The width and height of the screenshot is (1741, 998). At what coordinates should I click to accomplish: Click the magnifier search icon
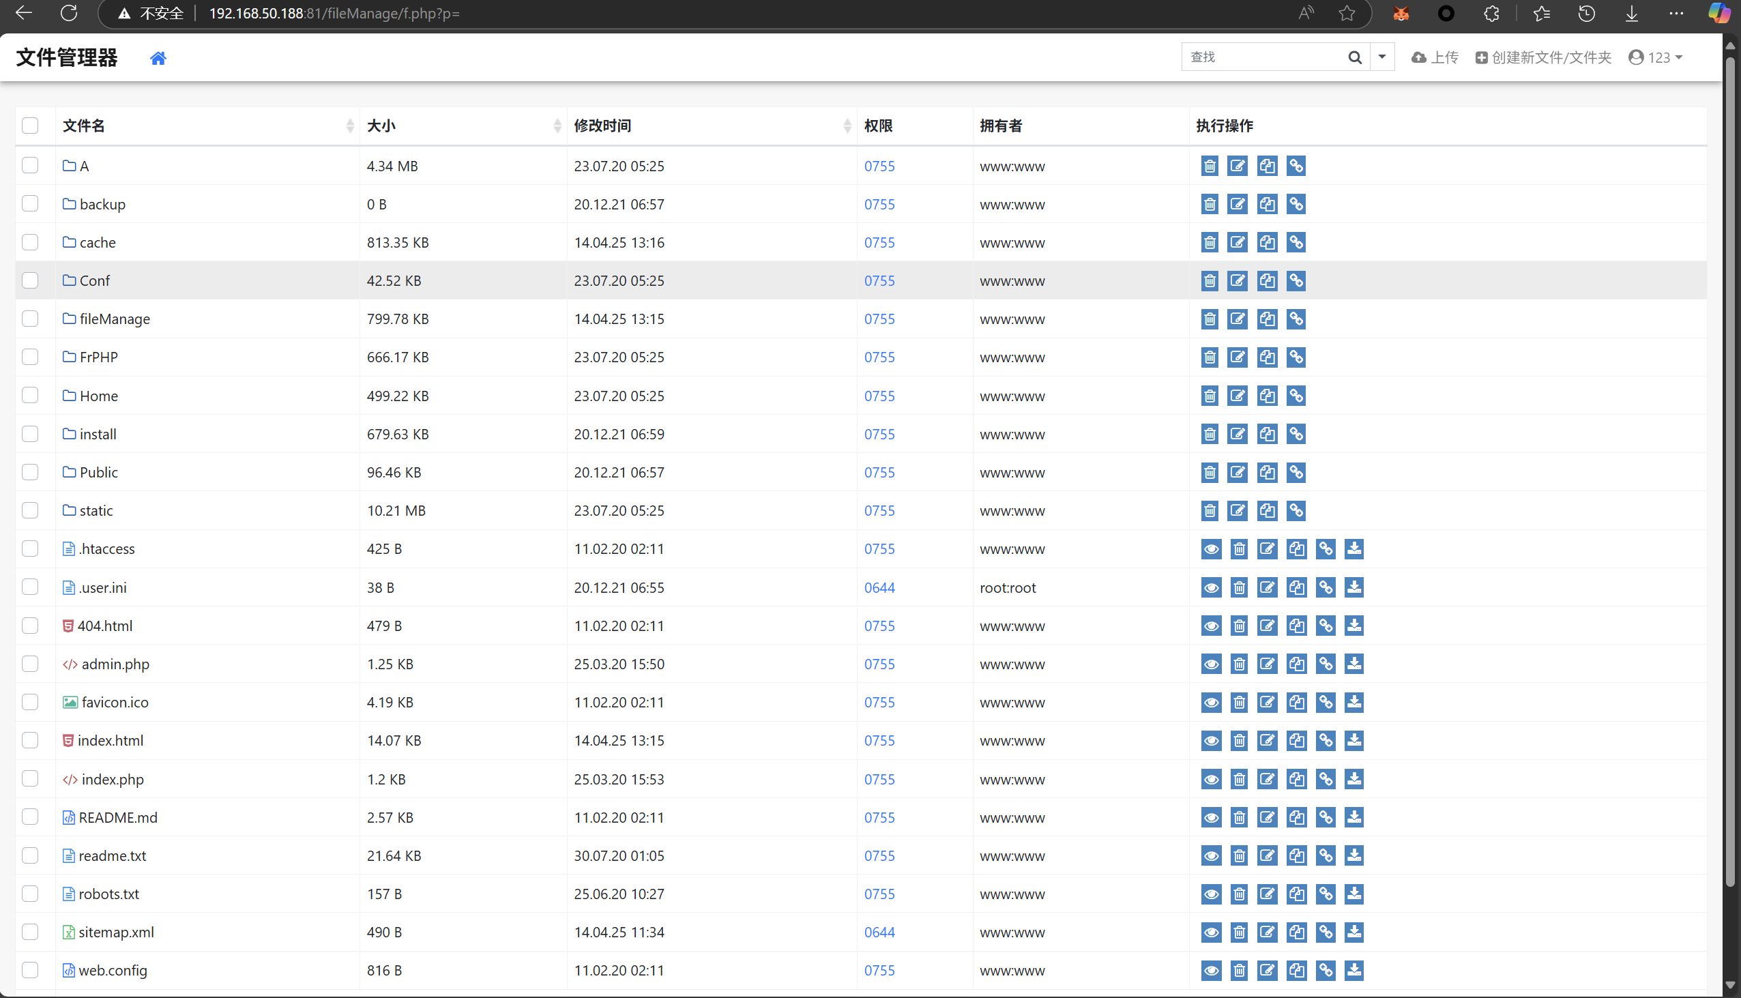coord(1354,57)
